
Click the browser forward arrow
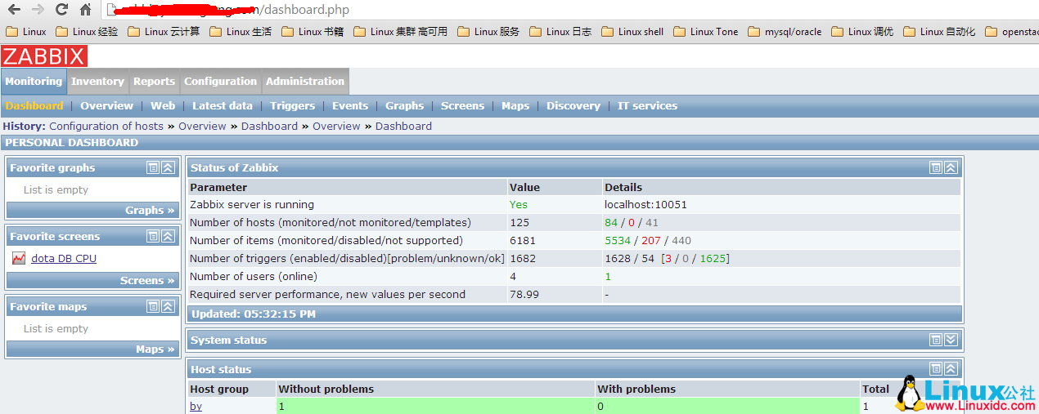38,10
